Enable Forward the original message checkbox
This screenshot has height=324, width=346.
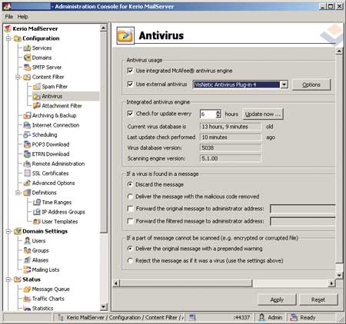tap(130, 209)
